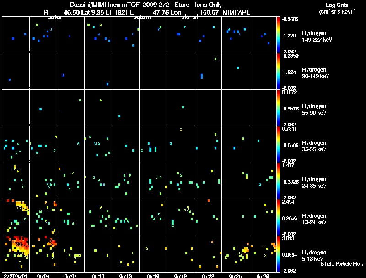Click the Hydrogen 149-227 keV row label
This screenshot has width=366, height=278.
317,37
